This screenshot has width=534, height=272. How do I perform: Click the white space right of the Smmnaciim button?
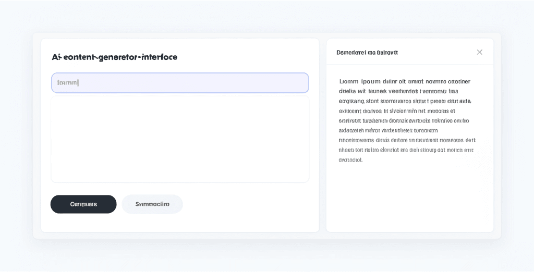(x=245, y=204)
